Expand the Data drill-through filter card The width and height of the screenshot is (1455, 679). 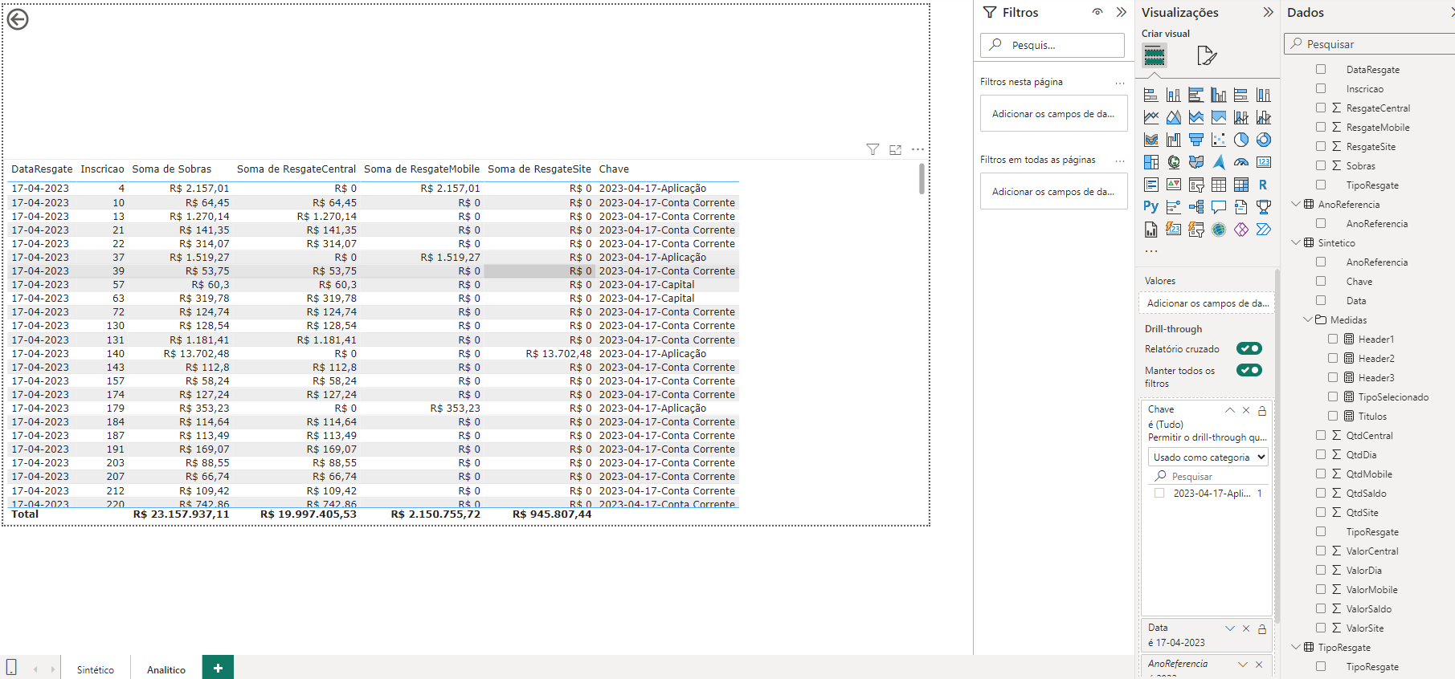click(1230, 628)
